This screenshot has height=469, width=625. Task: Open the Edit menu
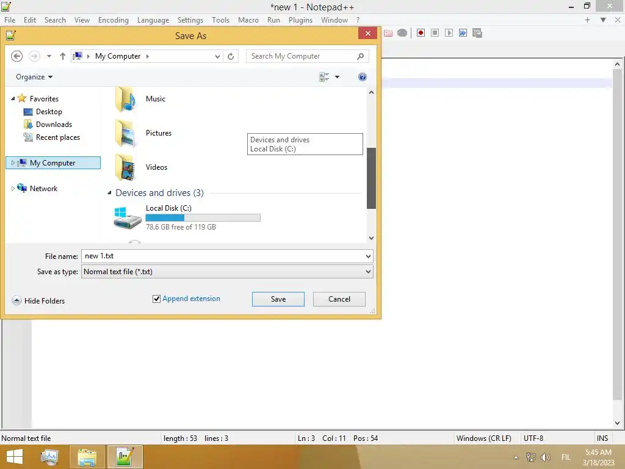pyautogui.click(x=29, y=20)
